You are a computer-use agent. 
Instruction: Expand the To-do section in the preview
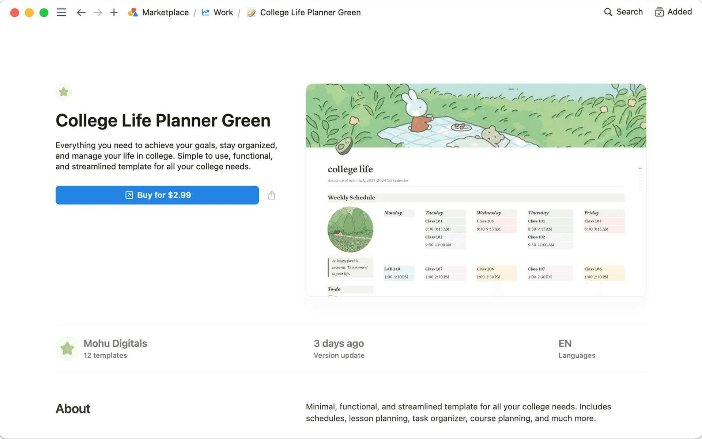(333, 289)
